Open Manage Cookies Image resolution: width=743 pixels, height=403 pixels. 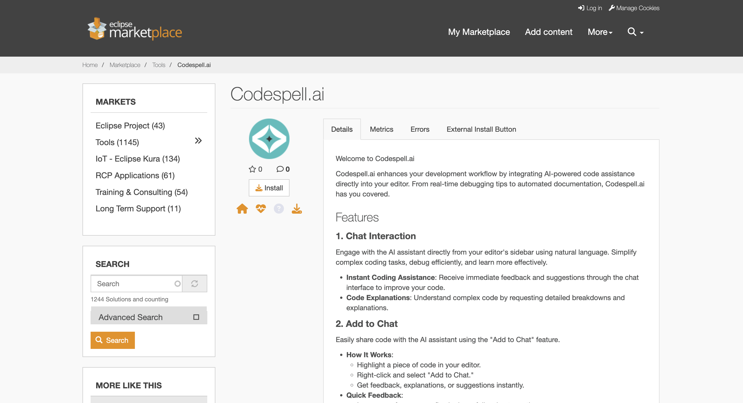634,8
